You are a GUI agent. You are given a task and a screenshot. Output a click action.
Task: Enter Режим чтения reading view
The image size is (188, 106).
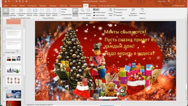click(35, 12)
